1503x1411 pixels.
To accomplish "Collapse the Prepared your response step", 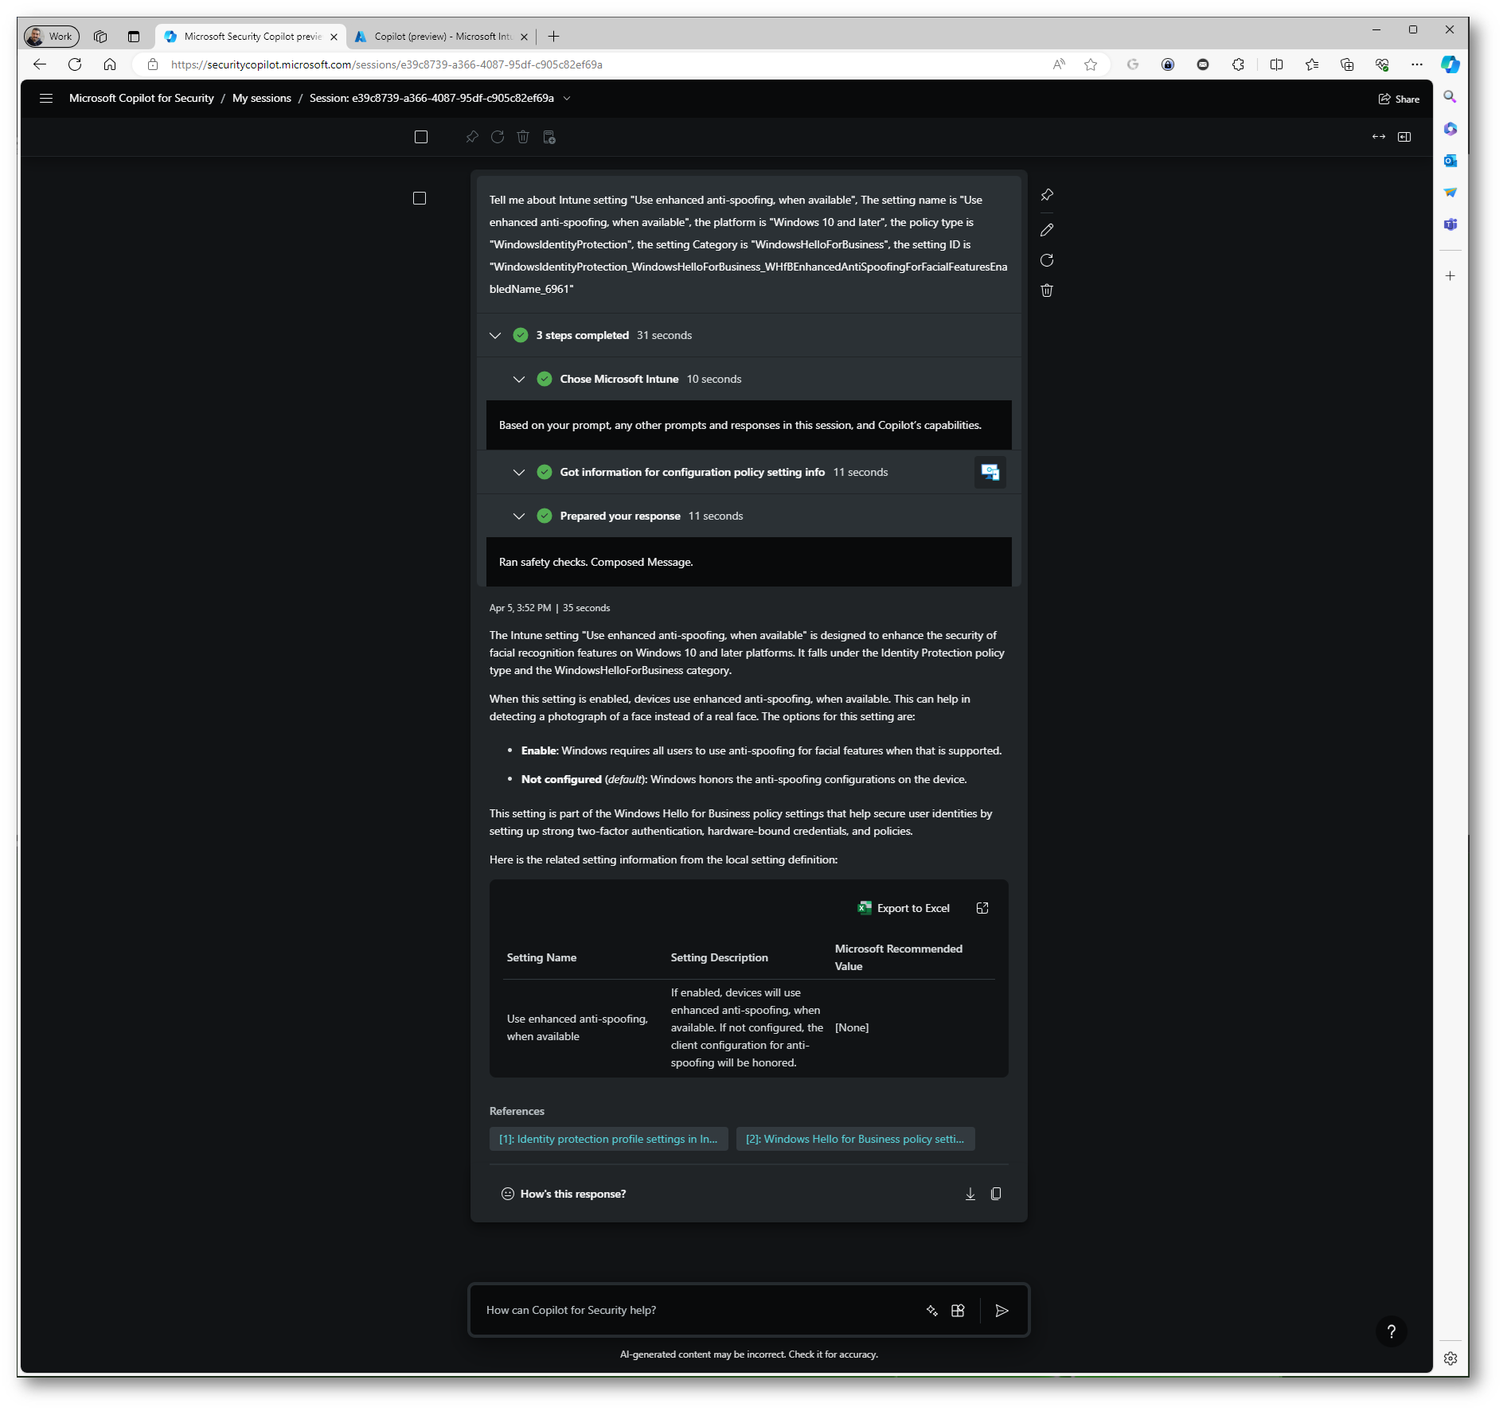I will coord(519,516).
